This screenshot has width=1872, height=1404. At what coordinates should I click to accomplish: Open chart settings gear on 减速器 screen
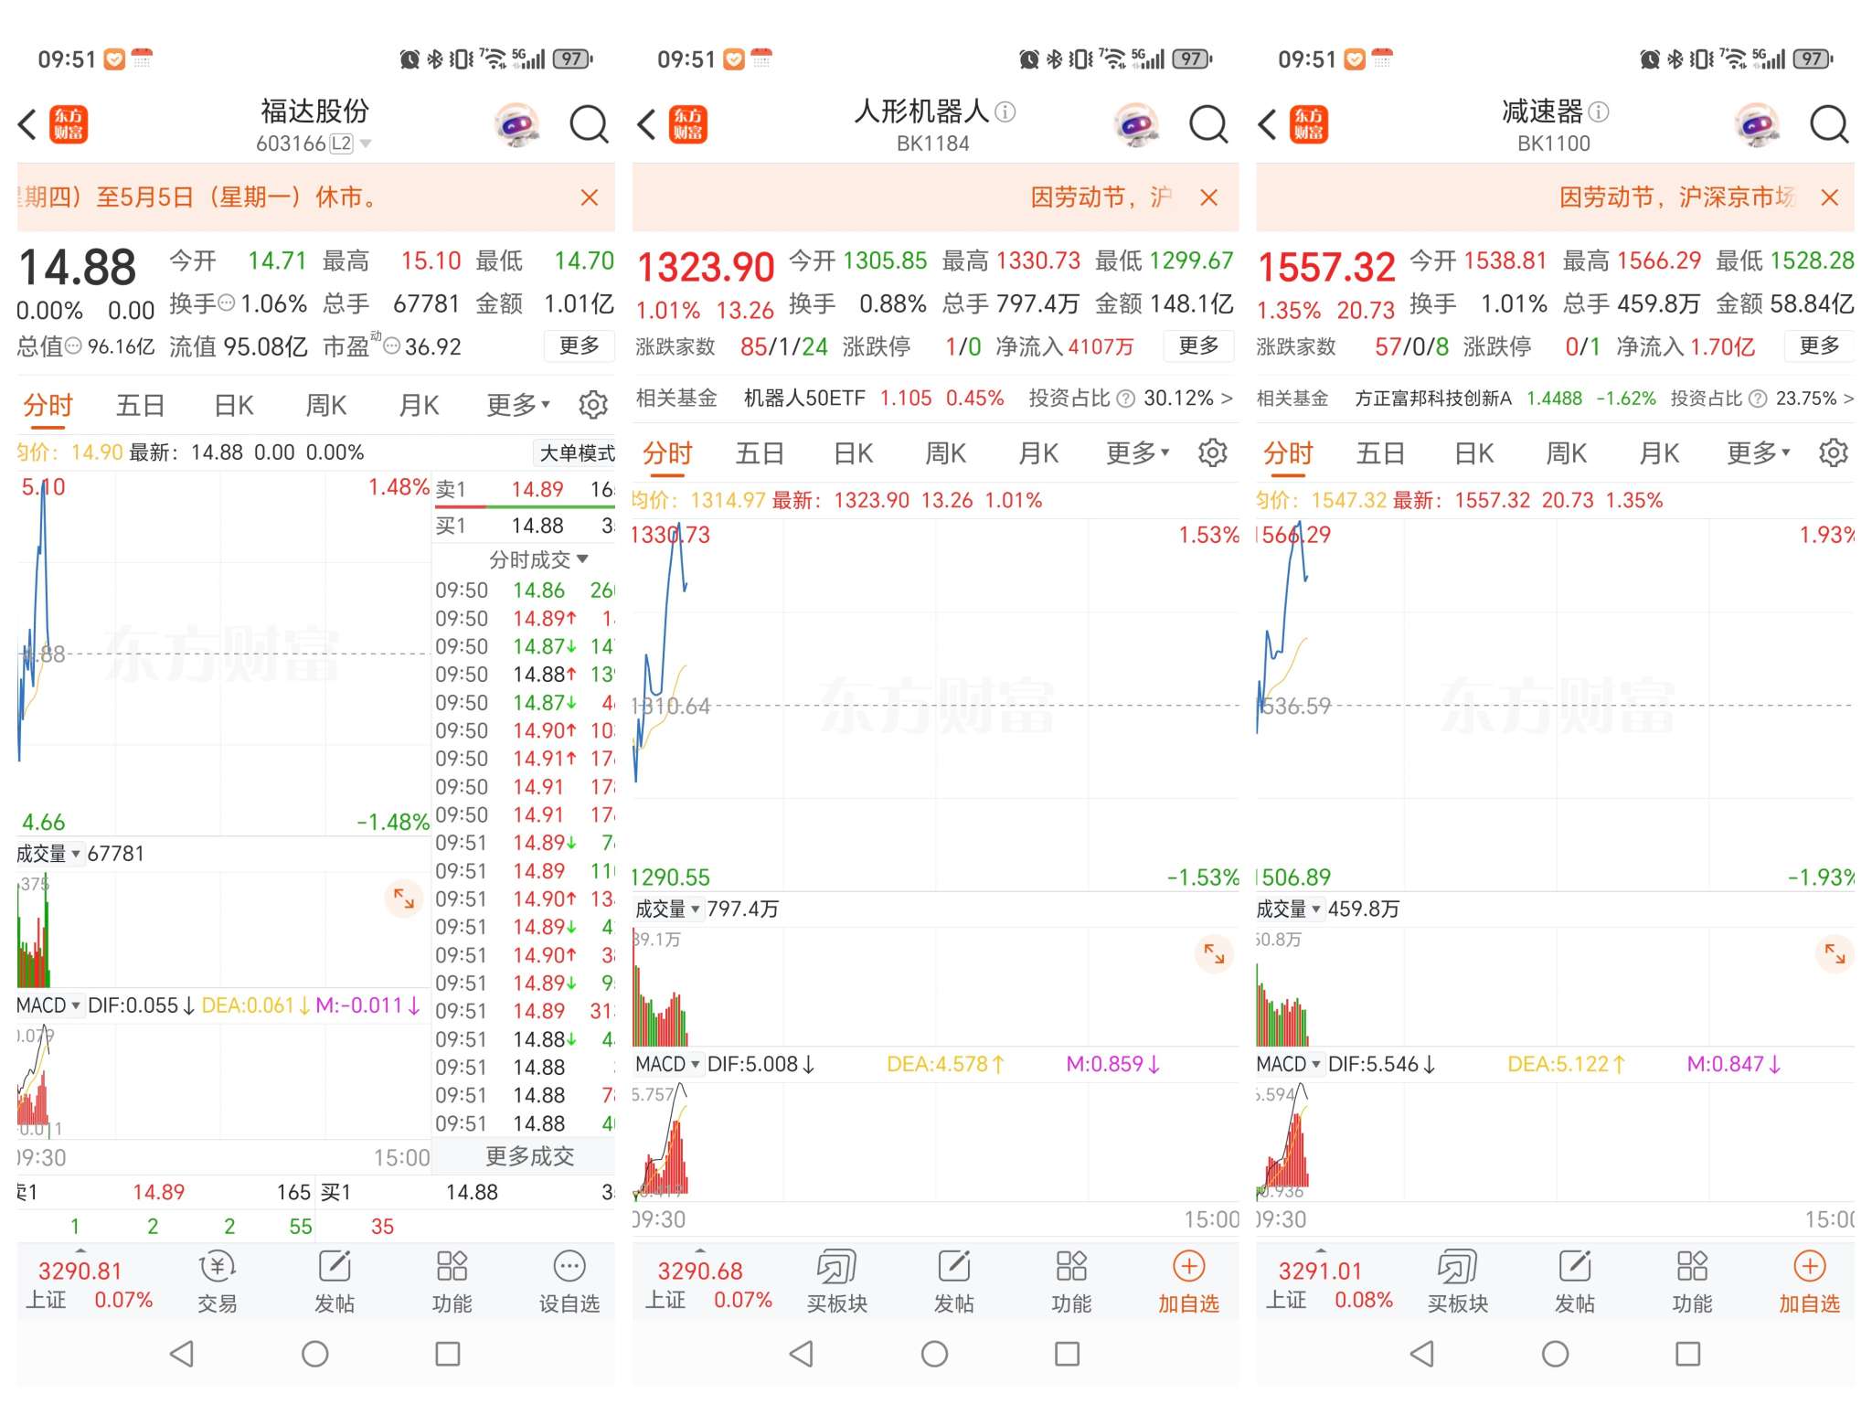pyautogui.click(x=1834, y=452)
